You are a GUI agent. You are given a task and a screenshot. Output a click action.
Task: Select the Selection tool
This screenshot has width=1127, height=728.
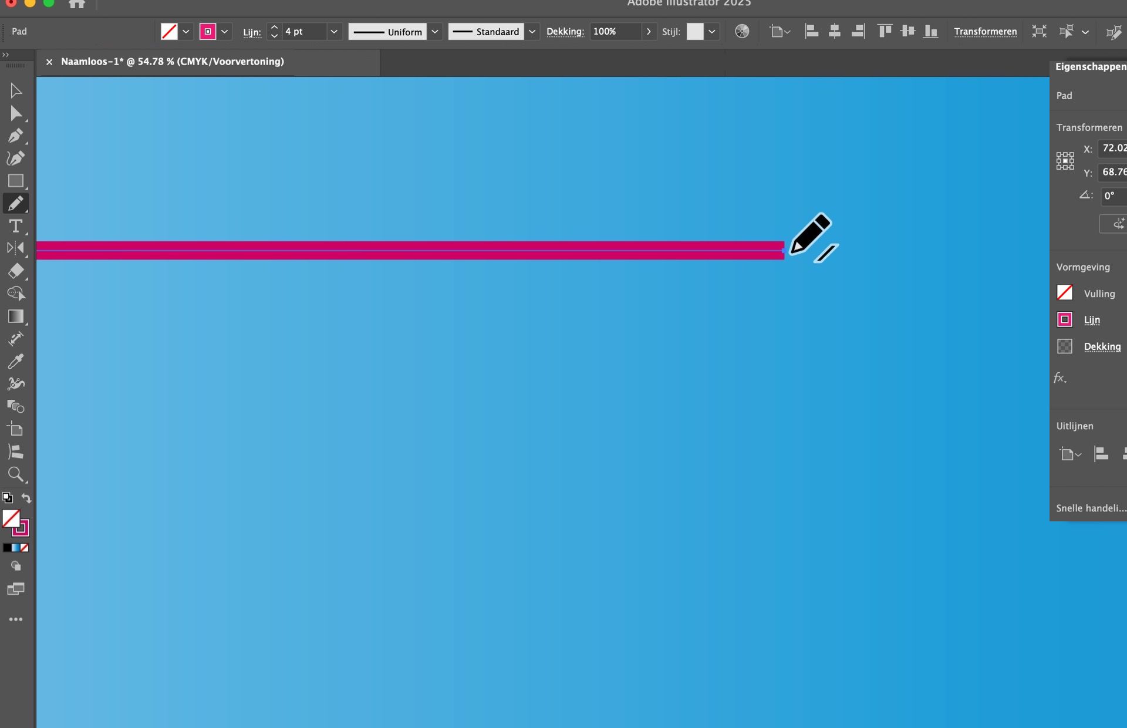pos(15,90)
